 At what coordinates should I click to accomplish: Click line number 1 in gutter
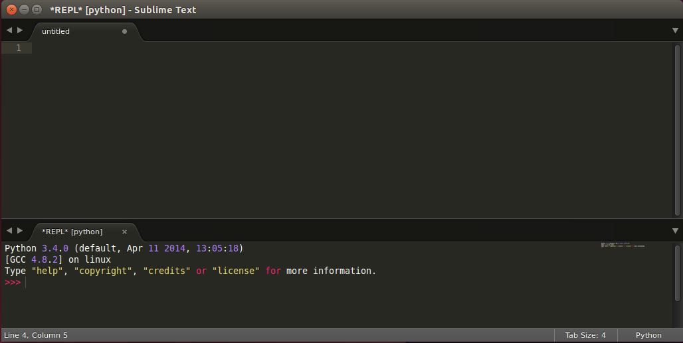coord(19,48)
